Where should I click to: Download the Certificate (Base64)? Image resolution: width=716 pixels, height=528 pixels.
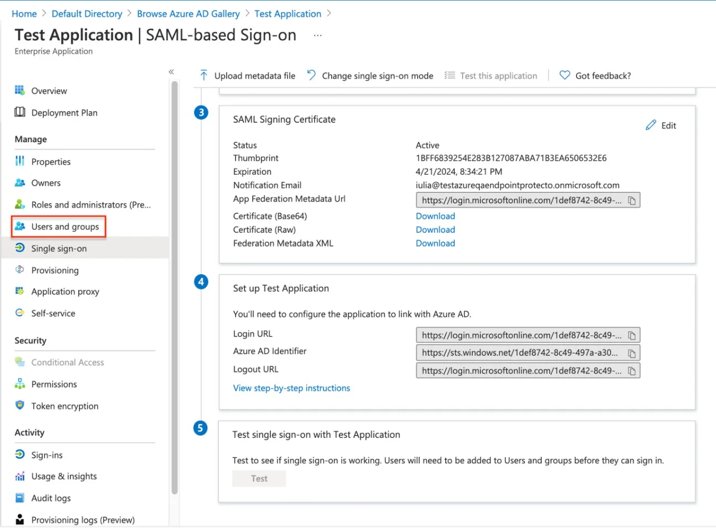(x=435, y=216)
